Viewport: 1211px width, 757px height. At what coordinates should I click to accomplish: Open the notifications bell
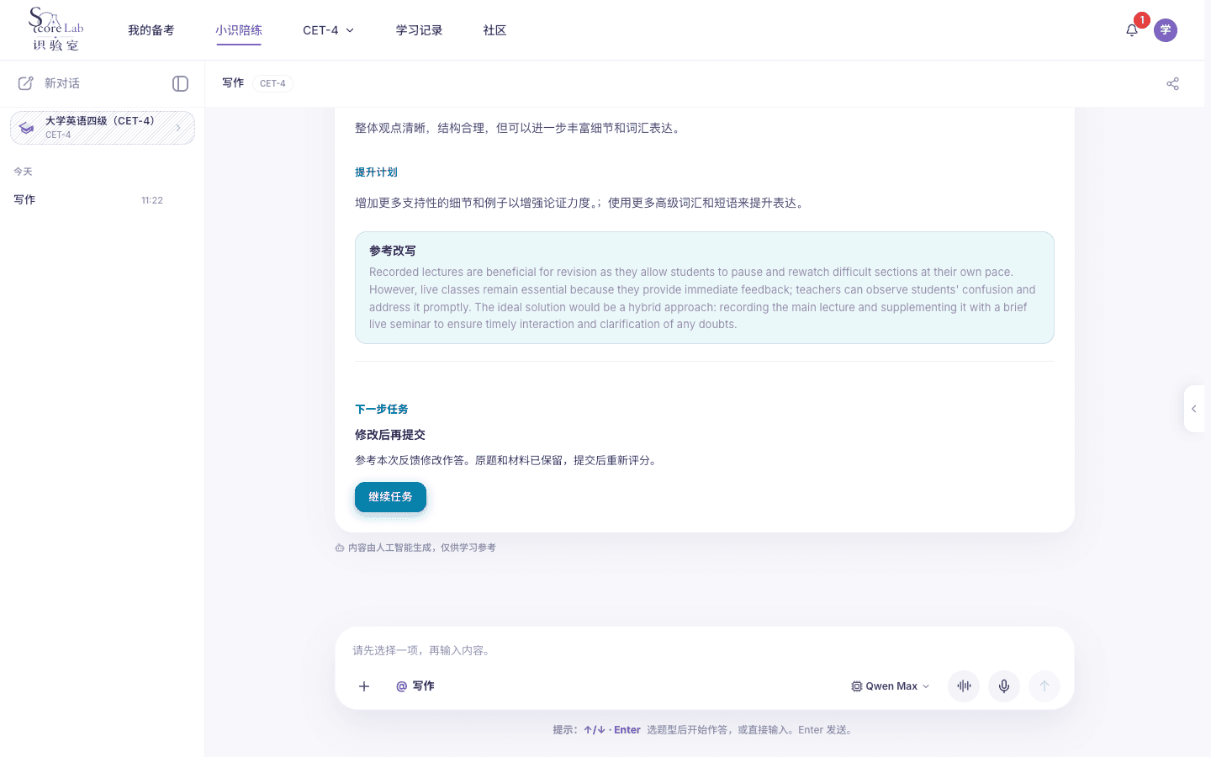point(1132,30)
